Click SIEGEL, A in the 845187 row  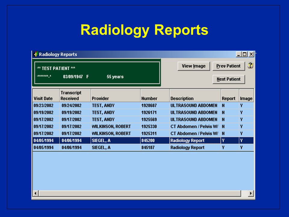point(101,148)
